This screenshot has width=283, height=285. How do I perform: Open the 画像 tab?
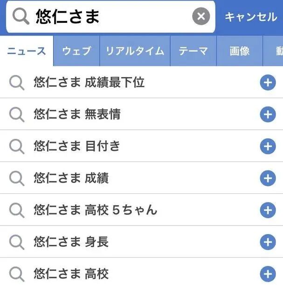coord(240,51)
